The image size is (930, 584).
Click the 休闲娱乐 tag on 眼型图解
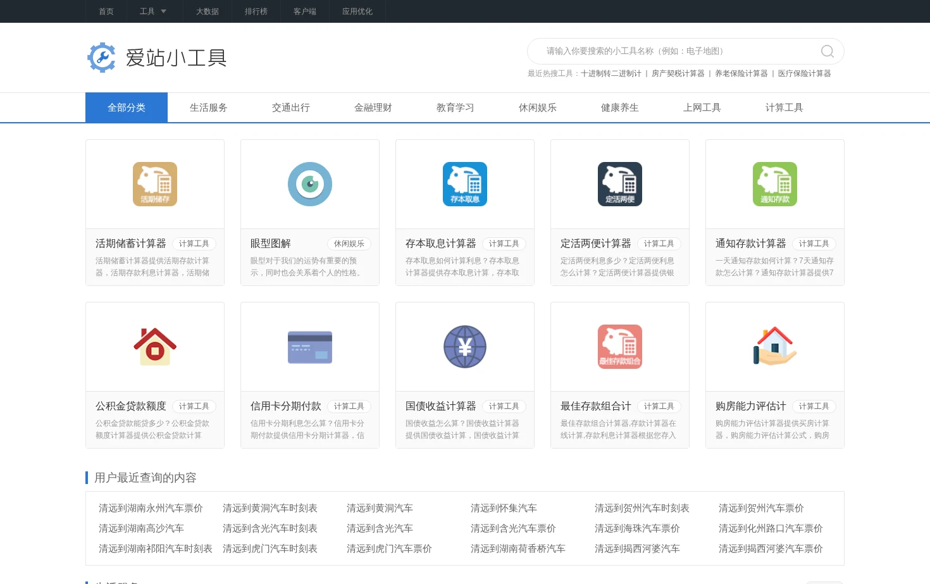[349, 244]
